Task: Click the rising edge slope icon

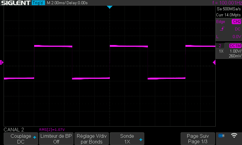Action: click(222, 29)
